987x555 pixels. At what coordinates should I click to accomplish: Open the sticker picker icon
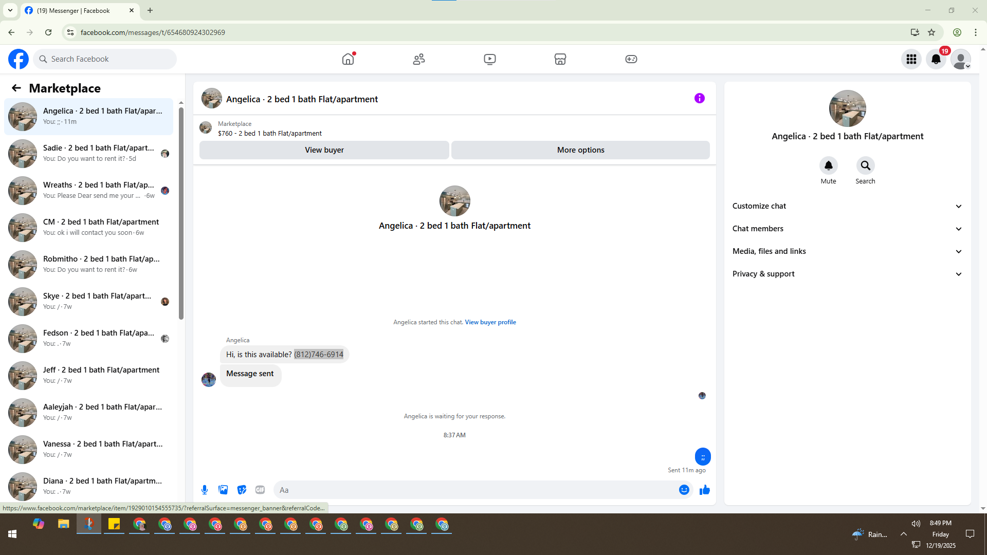pyautogui.click(x=242, y=490)
